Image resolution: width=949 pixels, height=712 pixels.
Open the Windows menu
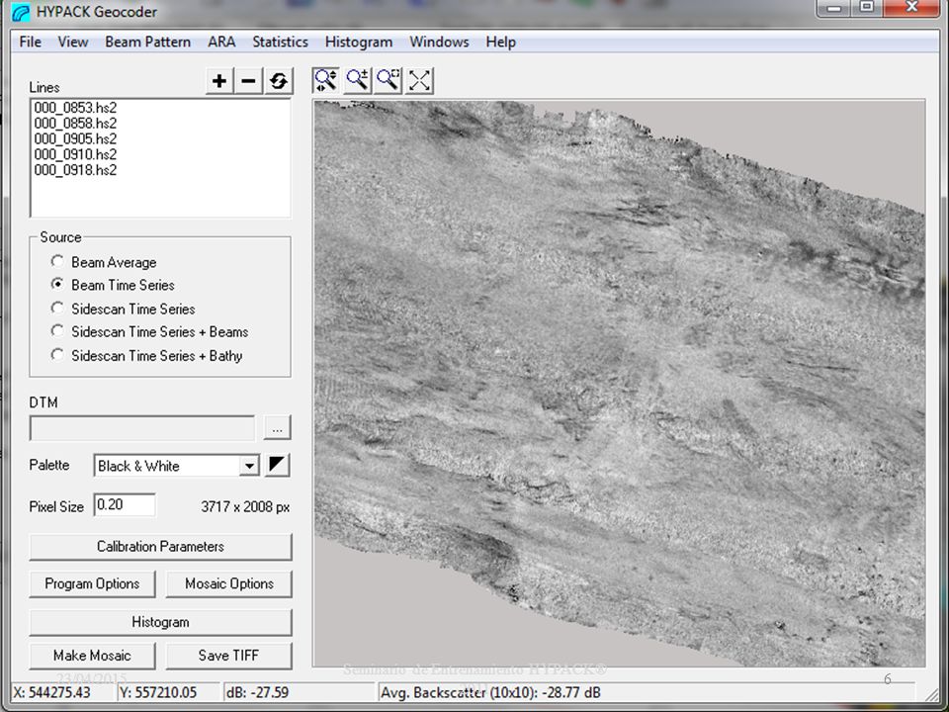(x=439, y=42)
